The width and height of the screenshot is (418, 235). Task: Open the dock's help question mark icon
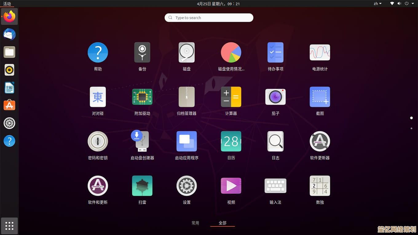tap(10, 141)
